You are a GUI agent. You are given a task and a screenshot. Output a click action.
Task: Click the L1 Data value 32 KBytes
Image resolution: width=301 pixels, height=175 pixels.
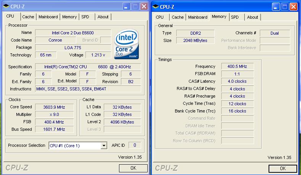pyautogui.click(x=122, y=107)
